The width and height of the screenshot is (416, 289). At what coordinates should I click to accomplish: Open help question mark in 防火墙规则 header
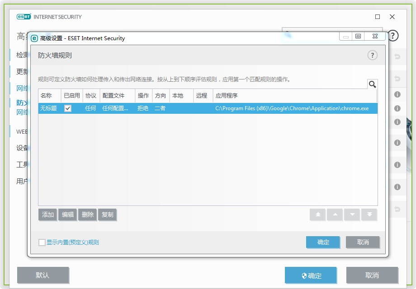(372, 55)
